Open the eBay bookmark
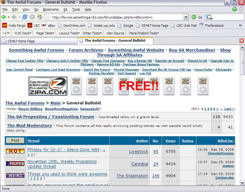 tap(49, 25)
